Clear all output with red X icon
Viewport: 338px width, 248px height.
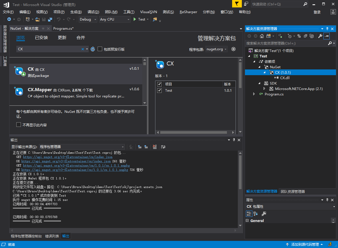[x=155, y=147]
